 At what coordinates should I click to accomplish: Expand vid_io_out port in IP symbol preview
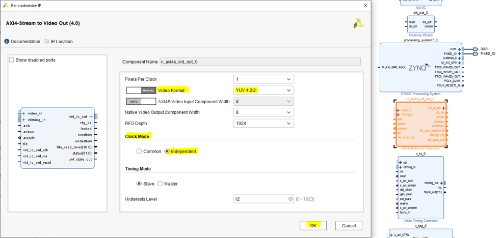(91, 116)
